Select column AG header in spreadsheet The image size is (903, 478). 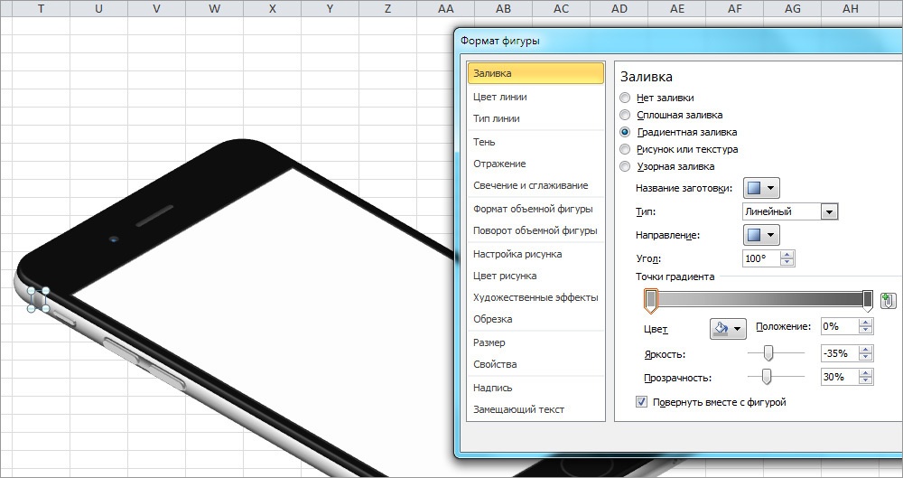click(793, 9)
